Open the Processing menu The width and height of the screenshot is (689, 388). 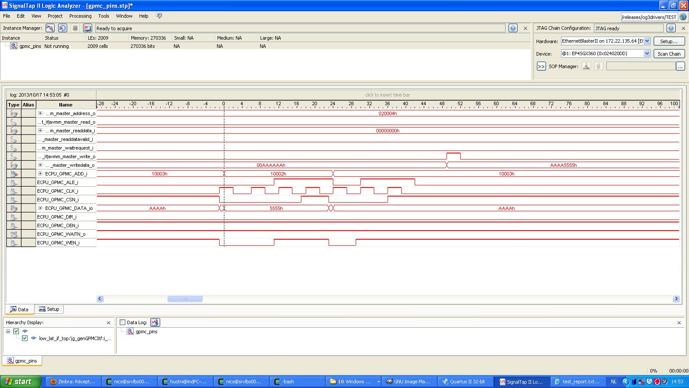click(80, 16)
